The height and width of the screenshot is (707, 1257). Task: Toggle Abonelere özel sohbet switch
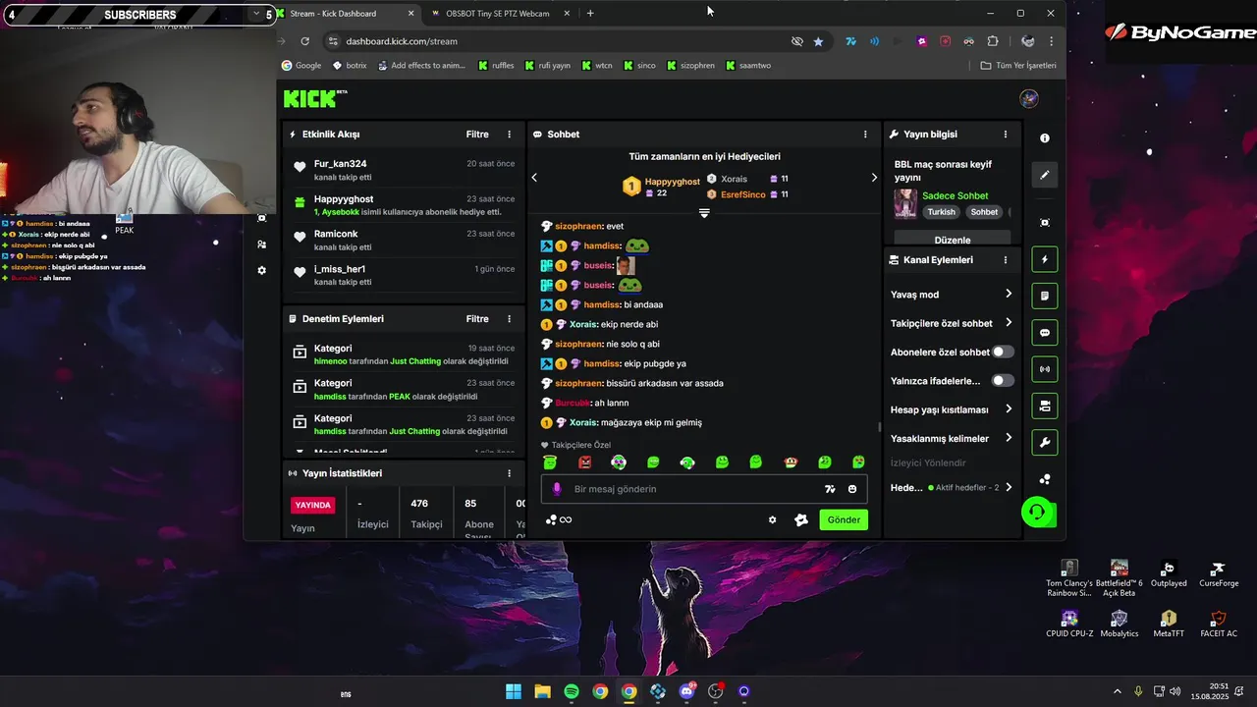pyautogui.click(x=1003, y=352)
